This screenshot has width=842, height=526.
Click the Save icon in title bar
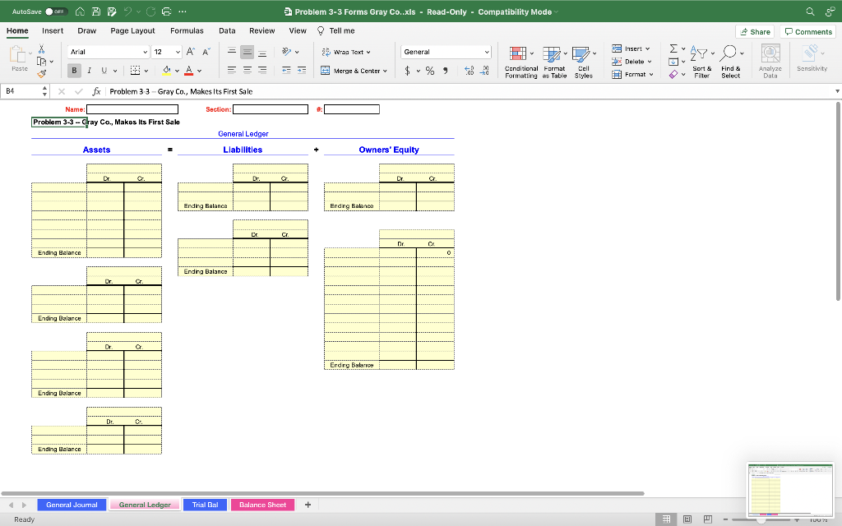coord(95,12)
